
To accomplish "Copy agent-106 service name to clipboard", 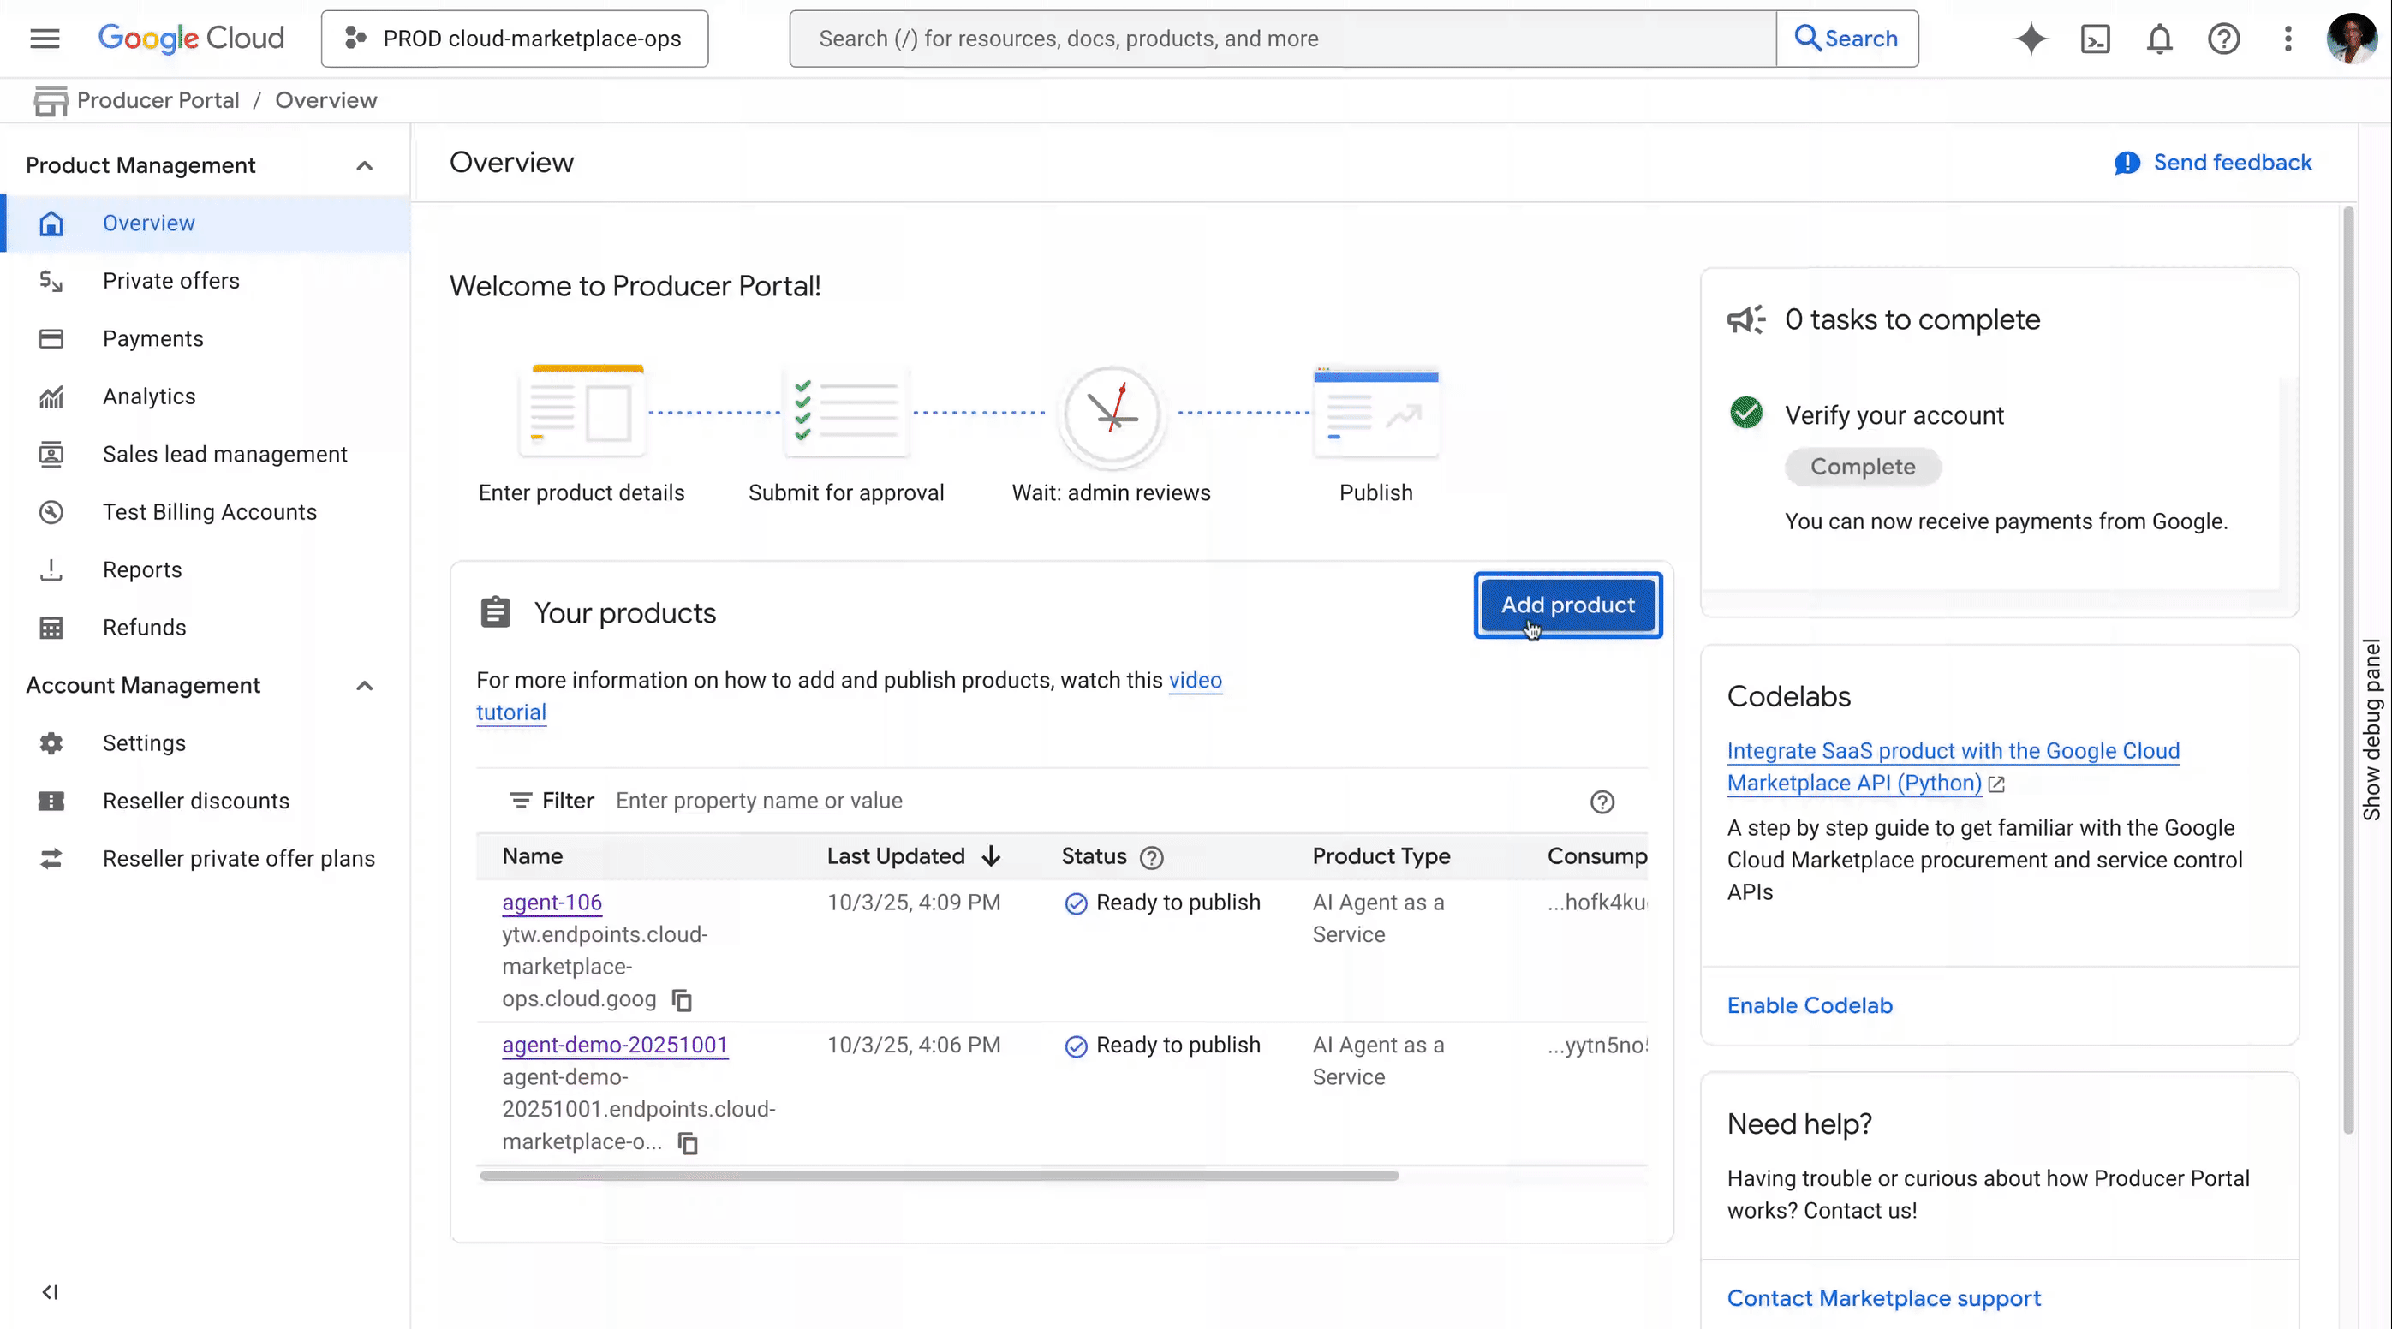I will [x=683, y=999].
